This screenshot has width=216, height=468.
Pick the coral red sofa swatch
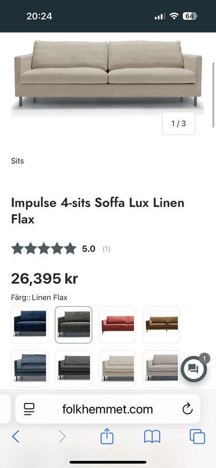[117, 325]
